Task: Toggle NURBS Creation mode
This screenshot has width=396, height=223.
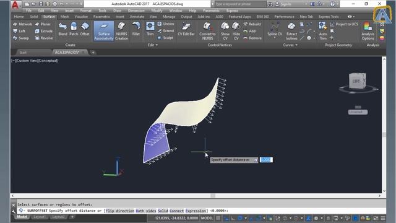Action: (x=121, y=31)
